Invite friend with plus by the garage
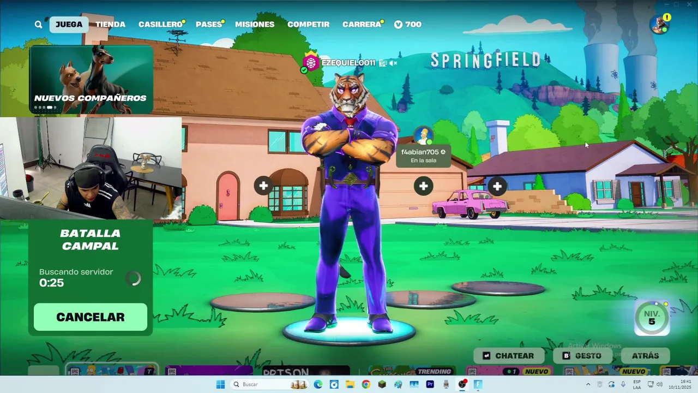698x393 pixels. point(424,186)
